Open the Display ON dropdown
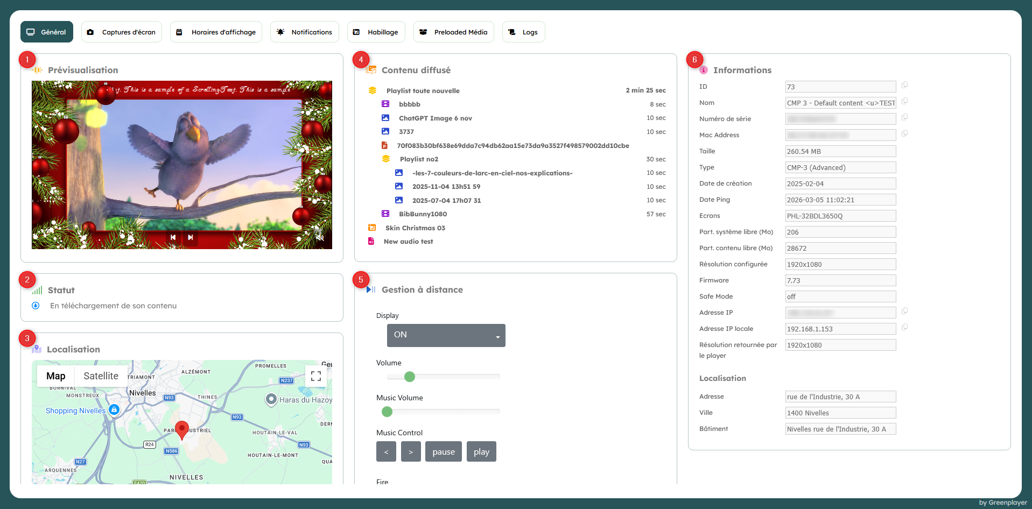1032x509 pixels. point(446,335)
